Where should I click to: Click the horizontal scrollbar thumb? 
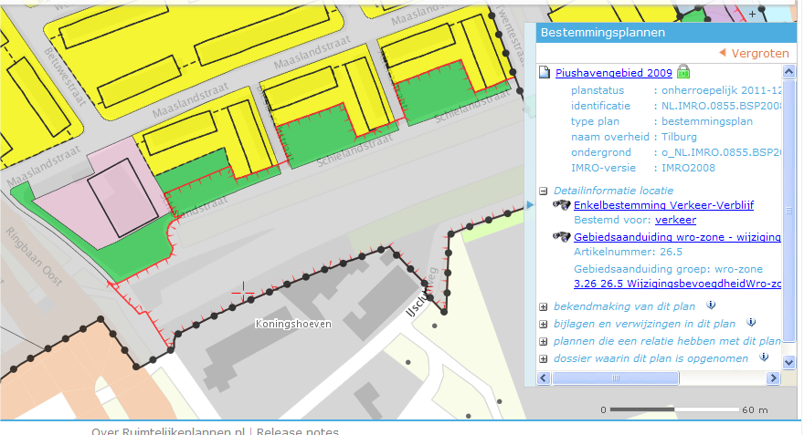tap(615, 378)
